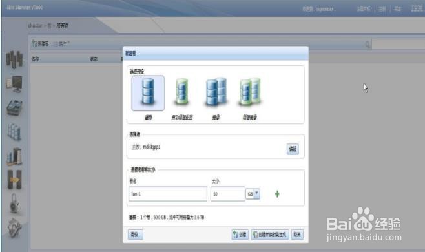
Task: Open the pools disk drive sidebar icon
Action: pyautogui.click(x=14, y=108)
